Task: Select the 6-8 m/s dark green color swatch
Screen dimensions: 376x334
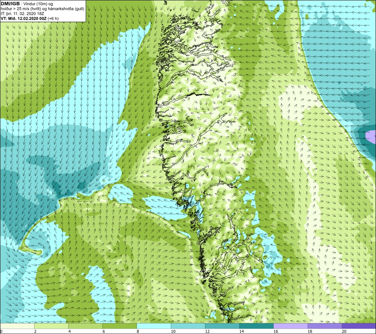Action: point(120,326)
